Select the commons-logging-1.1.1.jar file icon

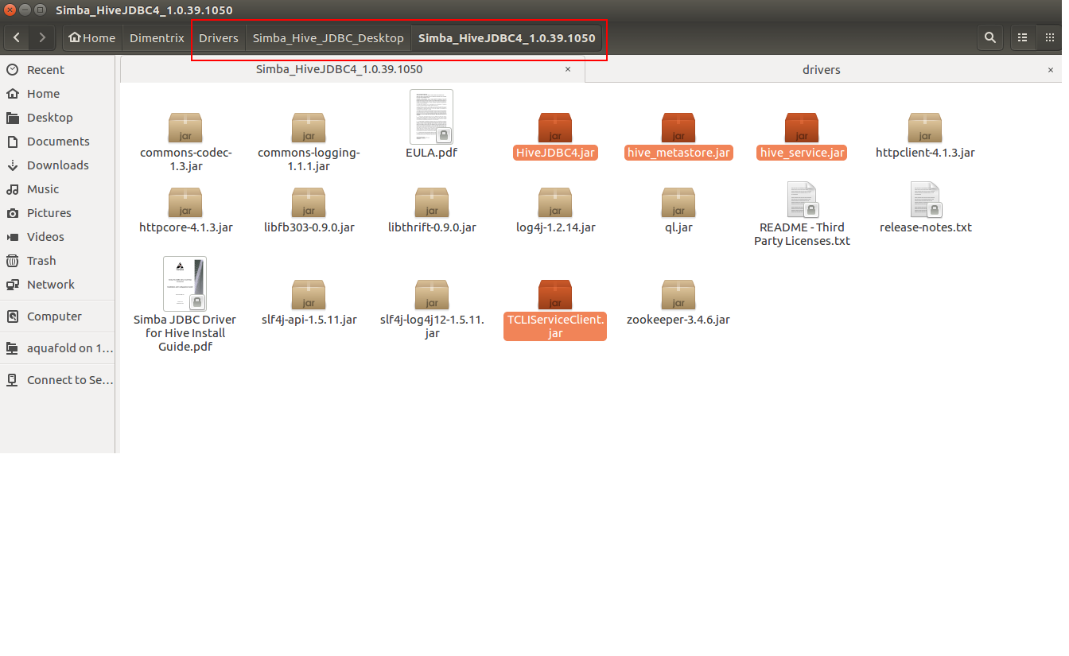[x=309, y=127]
